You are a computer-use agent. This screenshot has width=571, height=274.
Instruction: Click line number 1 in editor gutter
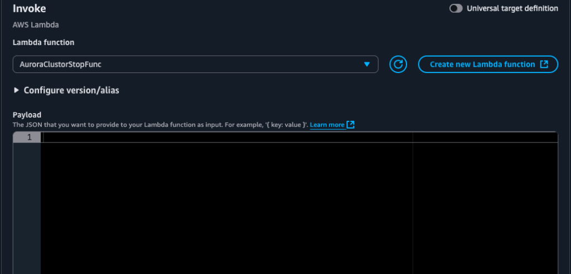29,138
